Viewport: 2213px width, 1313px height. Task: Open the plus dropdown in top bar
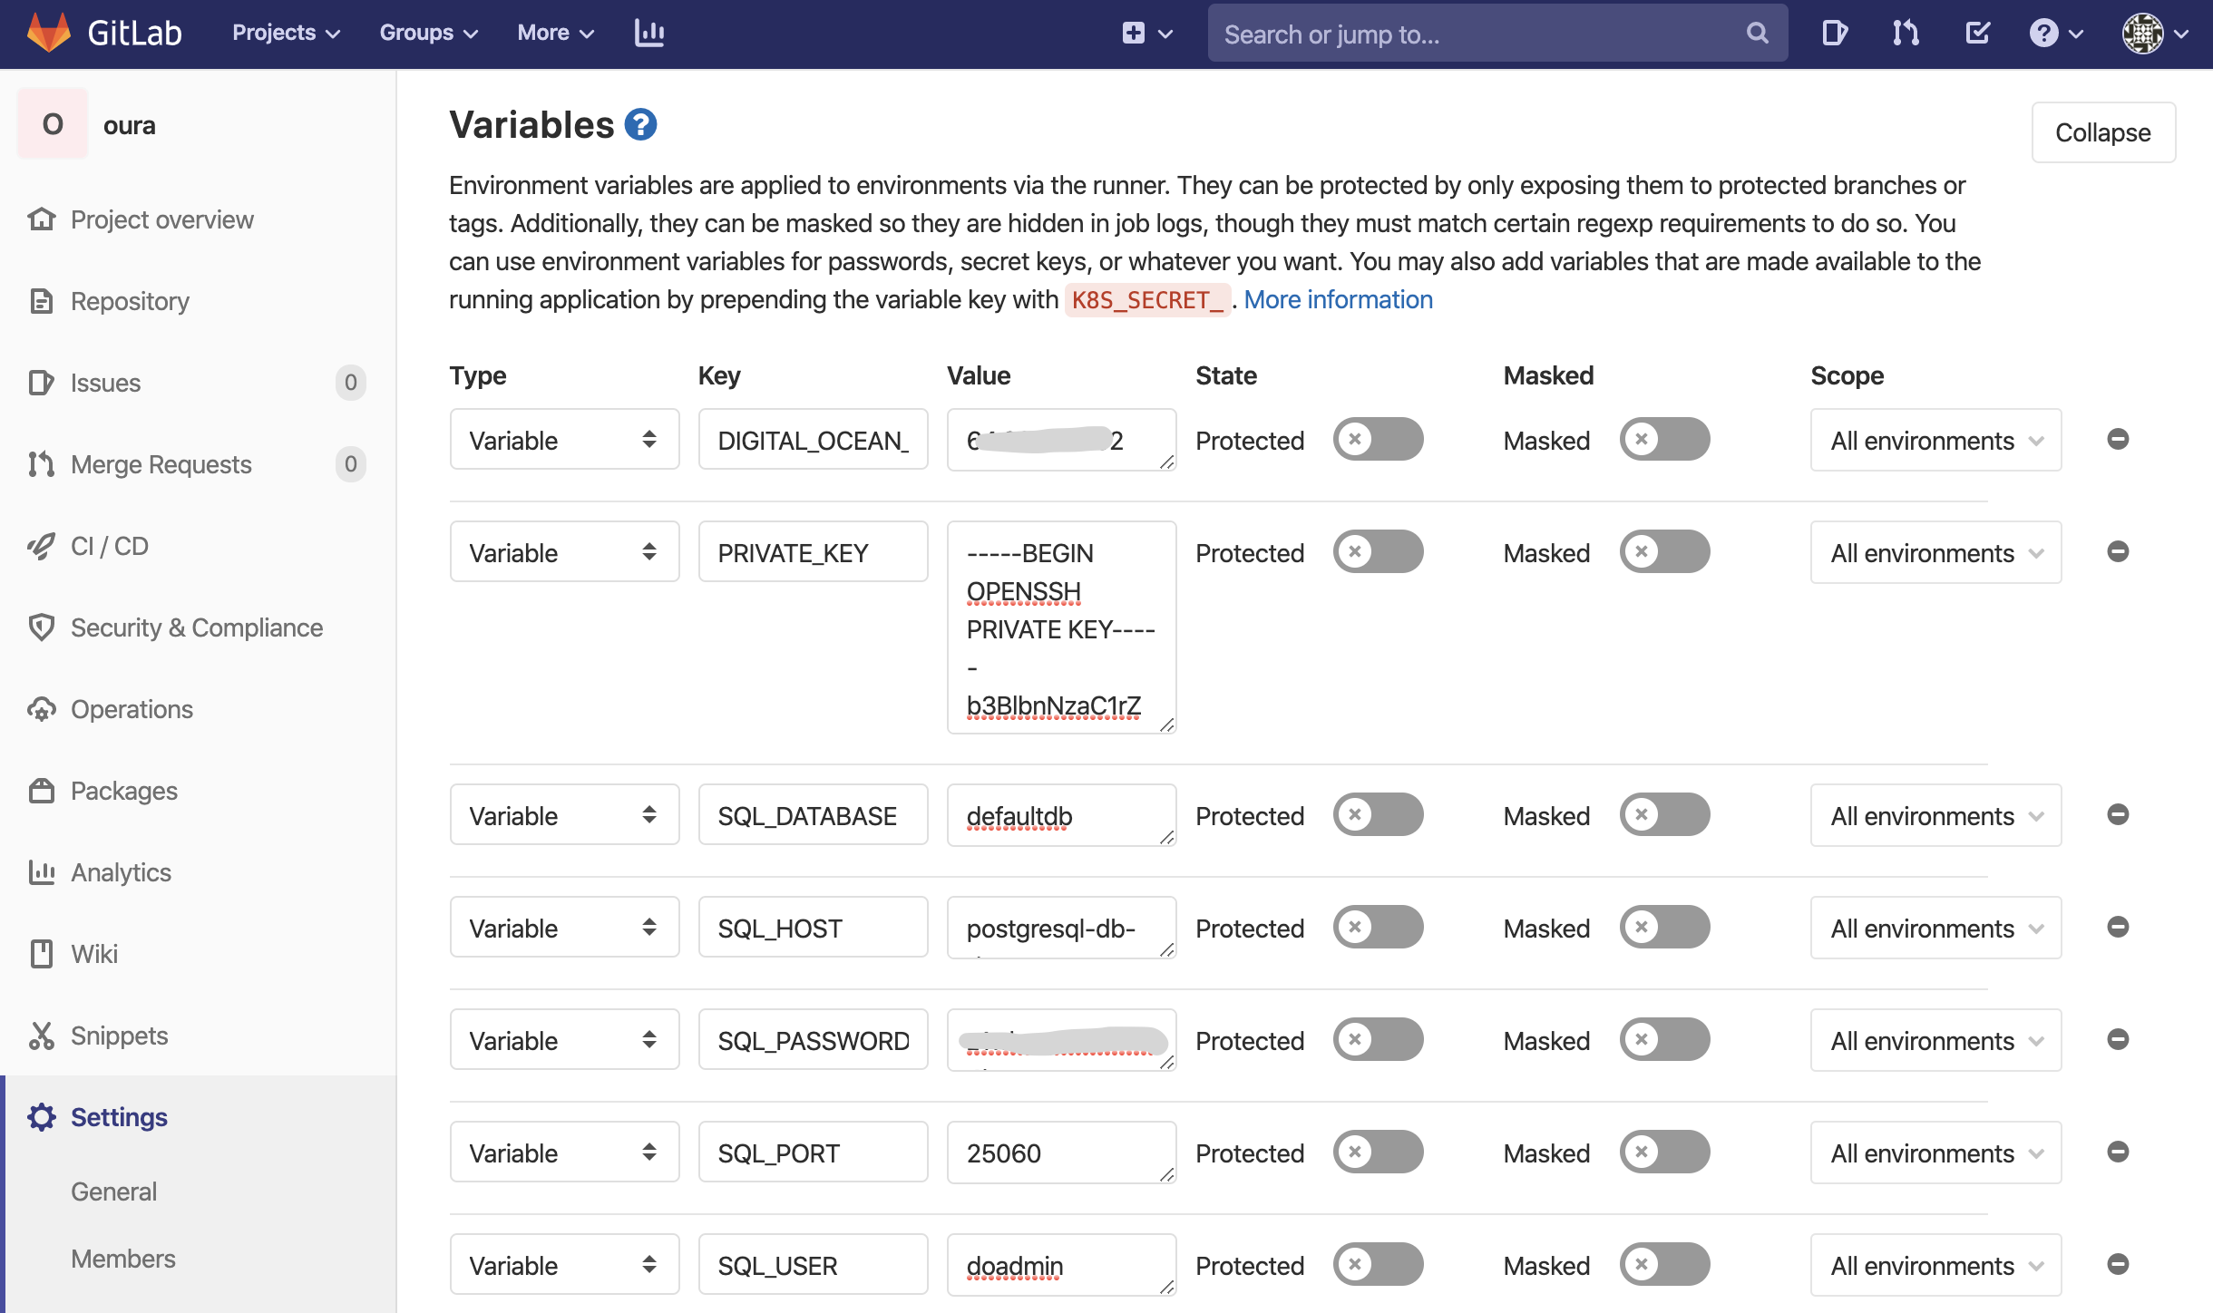click(1146, 33)
